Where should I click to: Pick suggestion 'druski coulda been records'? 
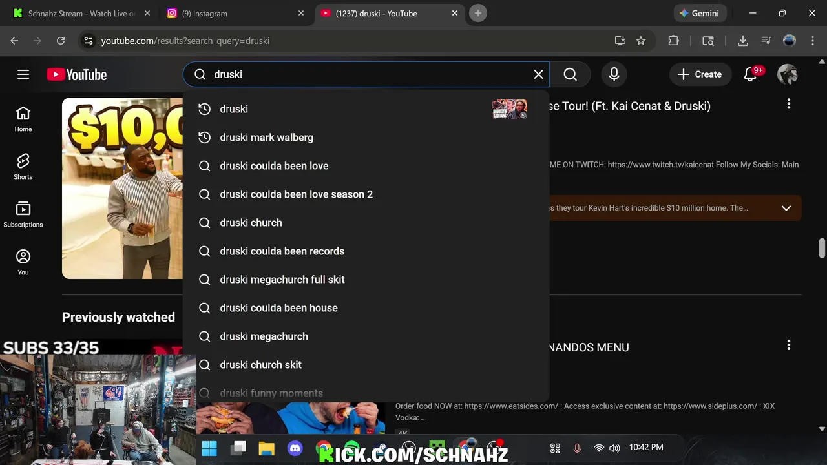(366, 251)
